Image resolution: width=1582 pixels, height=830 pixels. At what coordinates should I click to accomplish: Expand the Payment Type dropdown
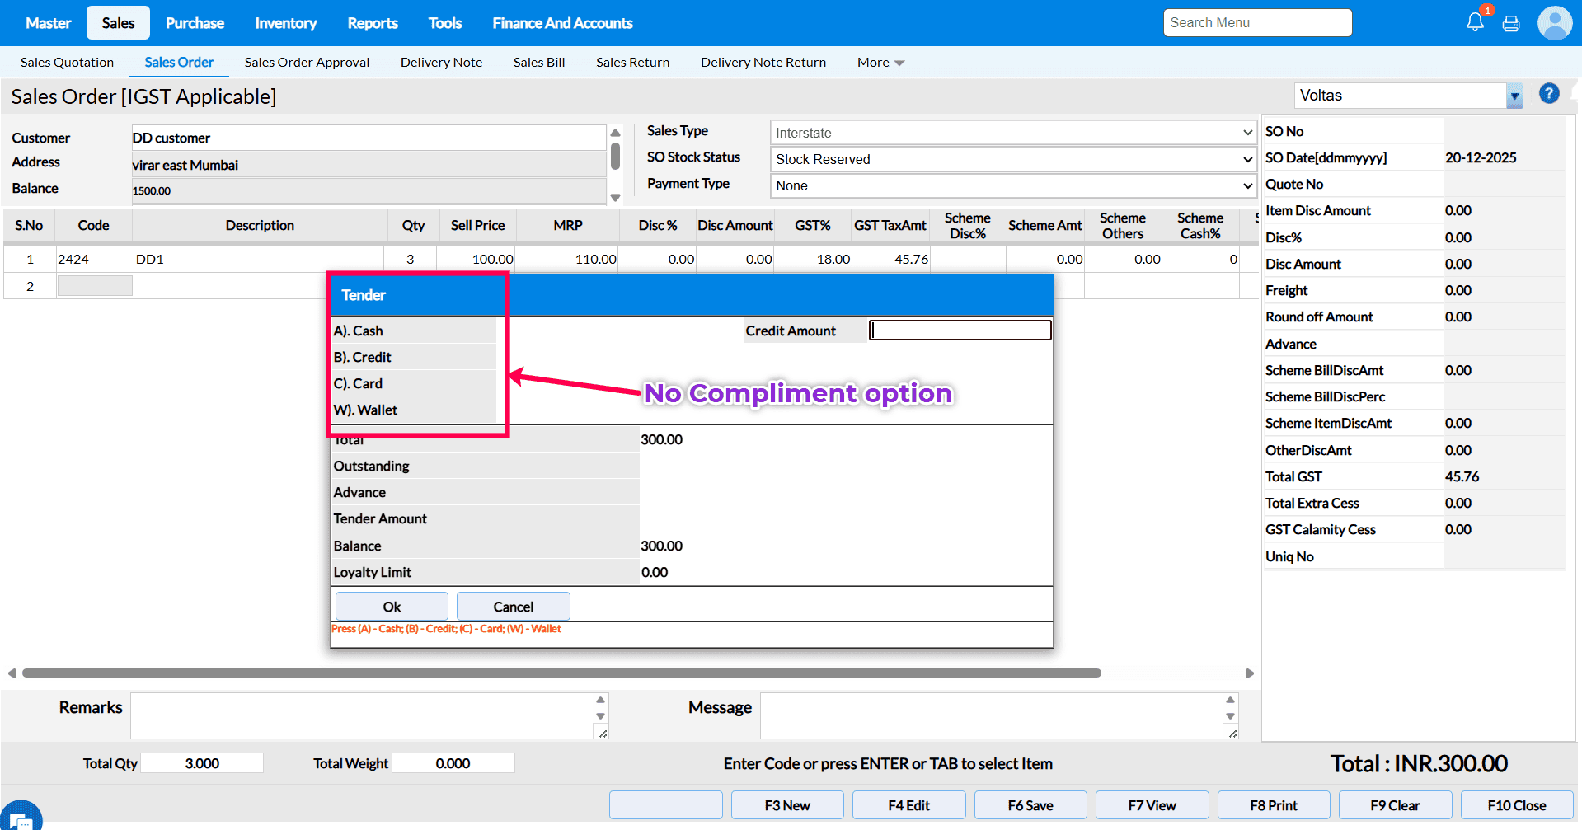[x=1012, y=185]
